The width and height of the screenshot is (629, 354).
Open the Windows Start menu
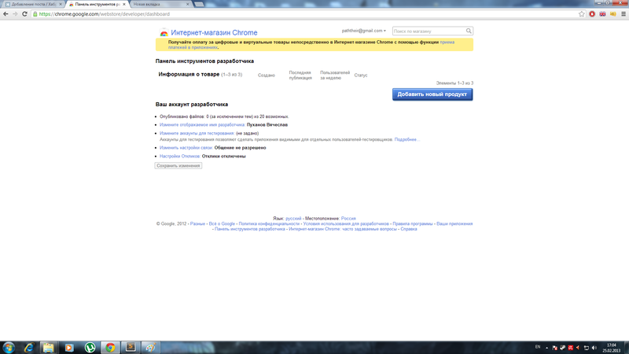point(9,347)
